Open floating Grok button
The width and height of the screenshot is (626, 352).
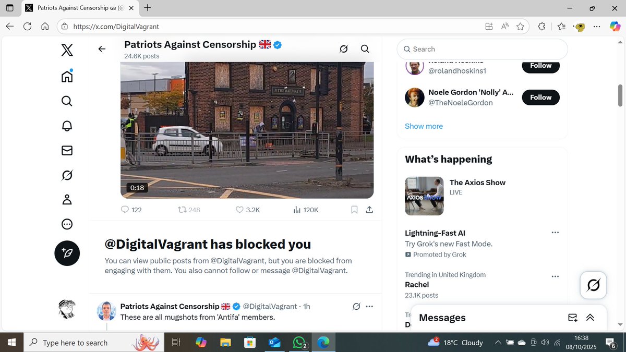click(x=593, y=285)
